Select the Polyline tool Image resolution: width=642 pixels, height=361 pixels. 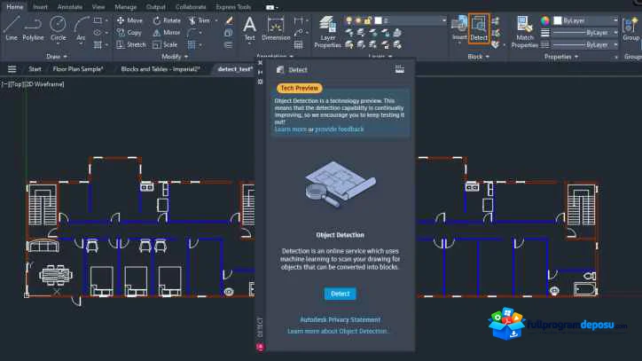point(33,27)
